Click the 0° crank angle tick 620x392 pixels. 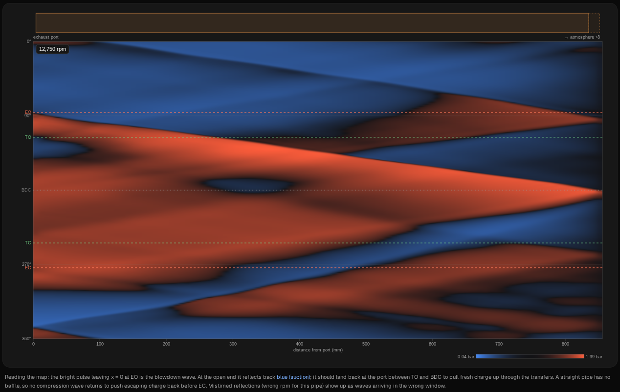pos(29,42)
